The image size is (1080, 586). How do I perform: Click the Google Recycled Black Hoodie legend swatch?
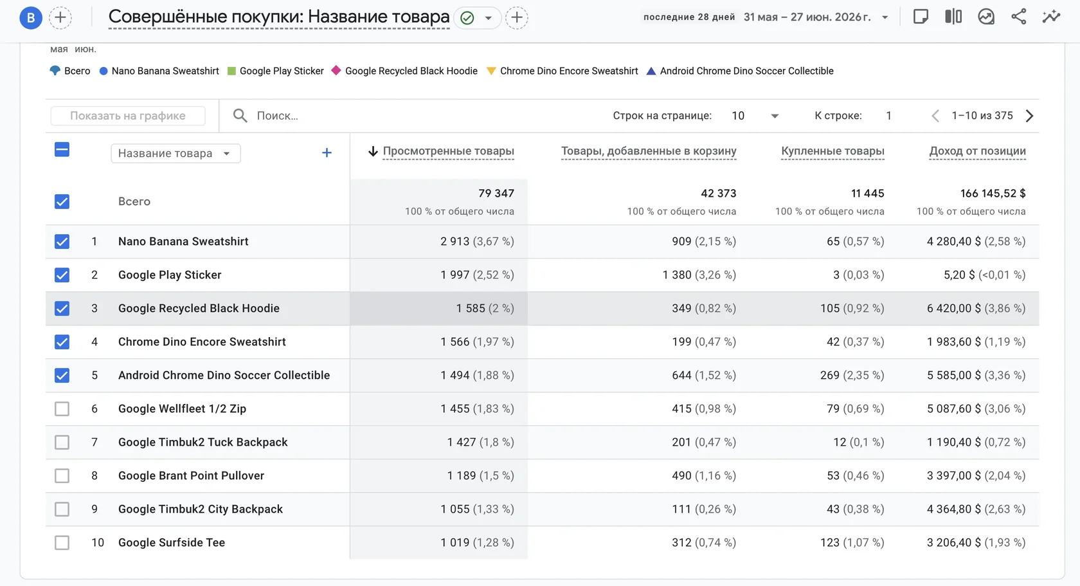pyautogui.click(x=336, y=71)
